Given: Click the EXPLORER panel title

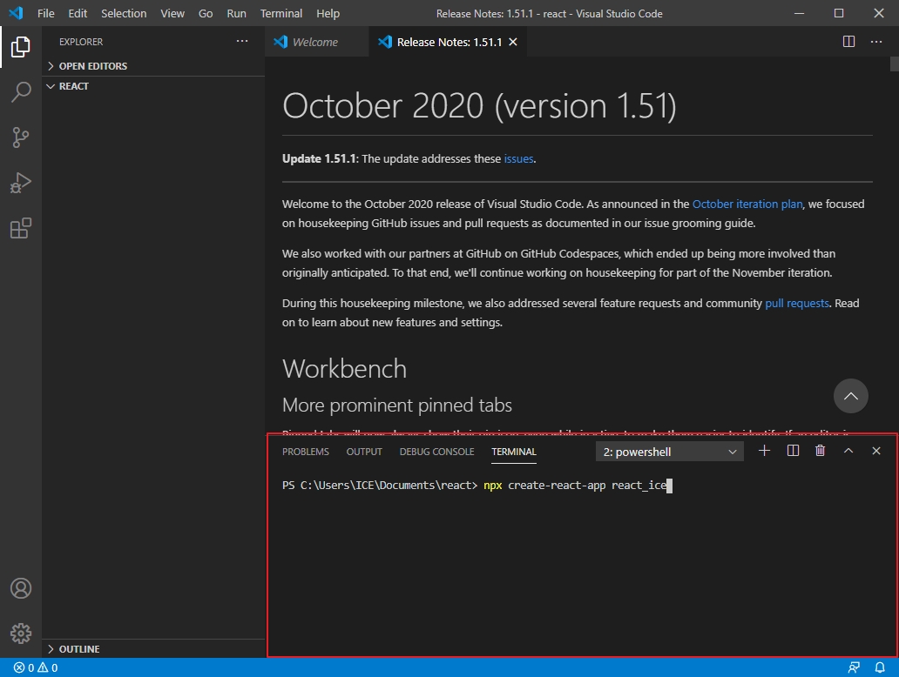Looking at the screenshot, I should pos(81,42).
